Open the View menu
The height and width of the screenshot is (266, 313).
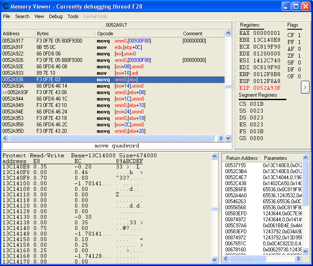(x=39, y=16)
